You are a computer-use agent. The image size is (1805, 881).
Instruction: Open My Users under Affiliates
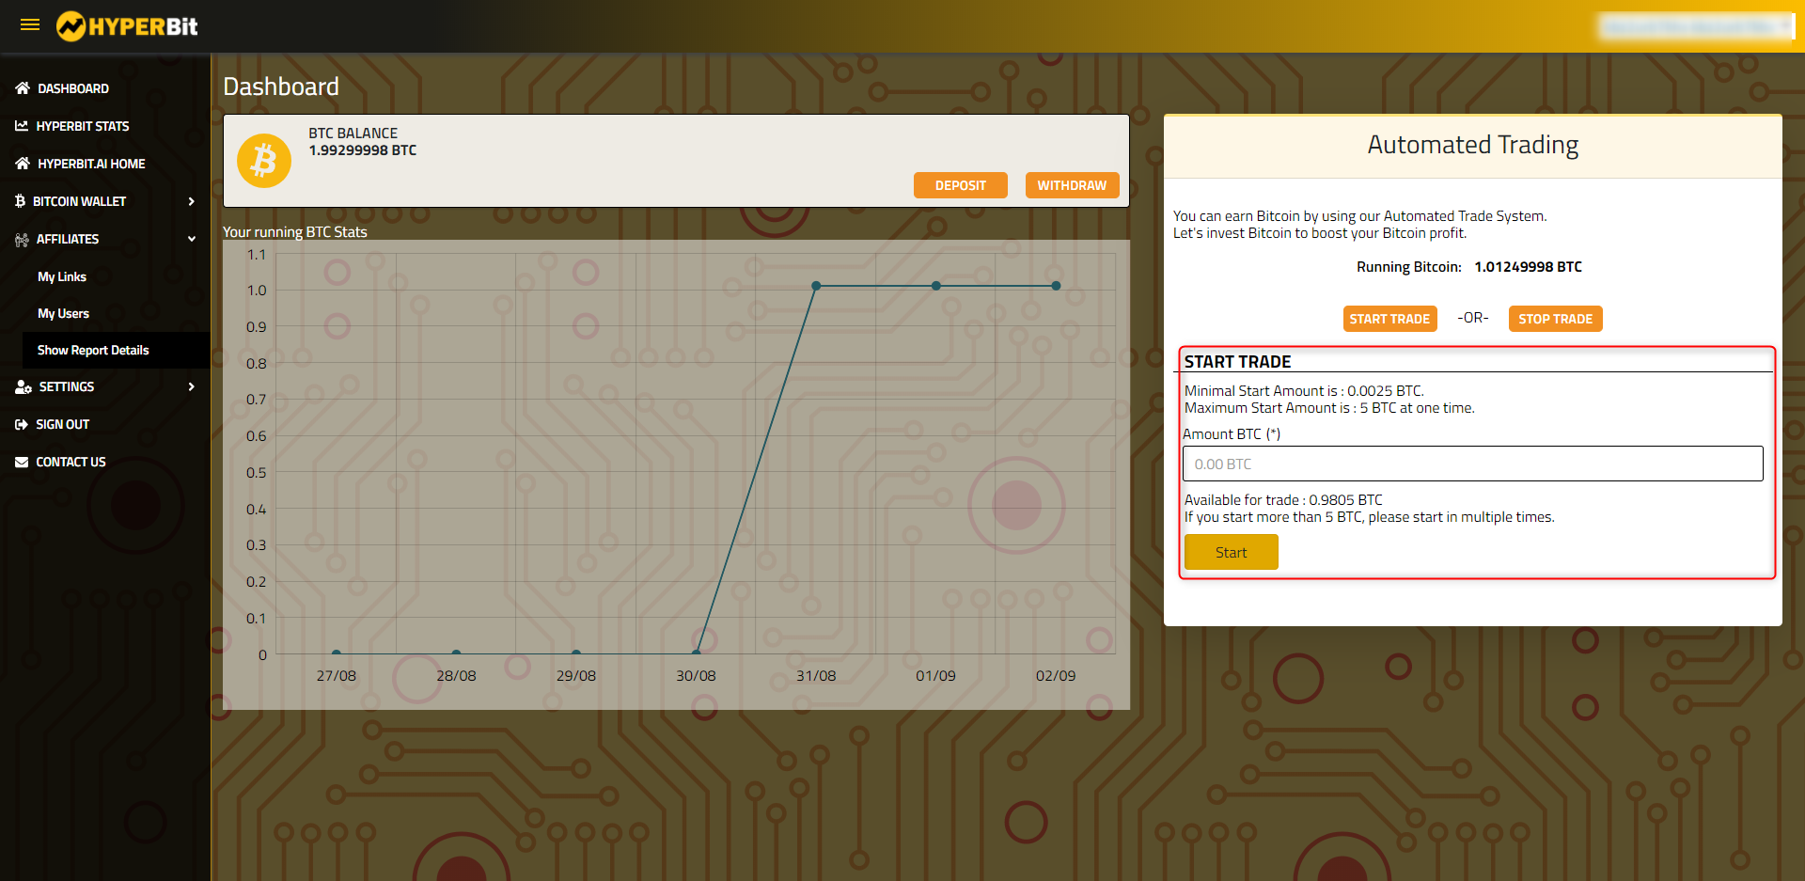point(63,313)
